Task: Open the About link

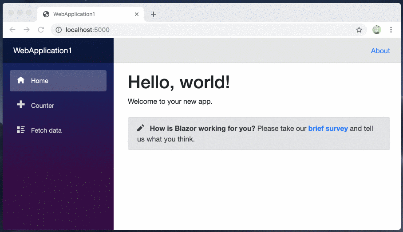Action: 380,51
